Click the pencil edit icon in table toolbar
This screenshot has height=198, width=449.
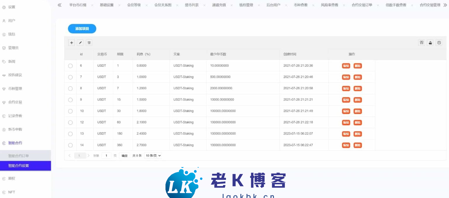coord(80,43)
